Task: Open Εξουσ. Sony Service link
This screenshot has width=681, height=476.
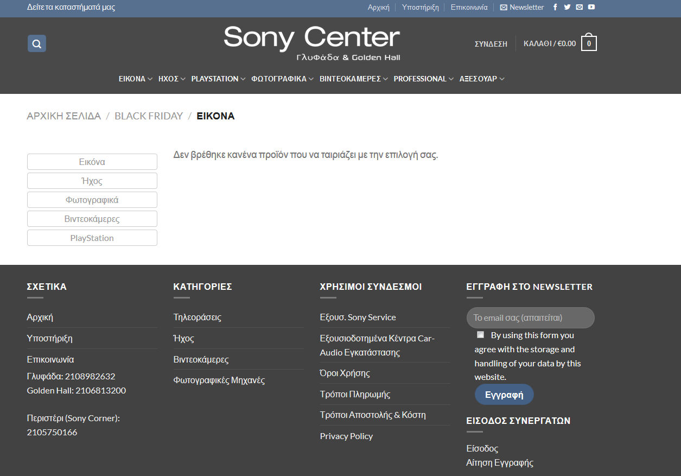Action: [x=358, y=317]
